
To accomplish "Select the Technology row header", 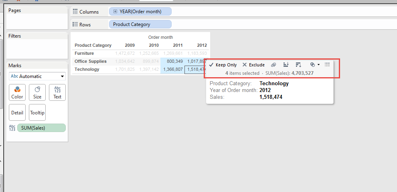I will pos(87,69).
